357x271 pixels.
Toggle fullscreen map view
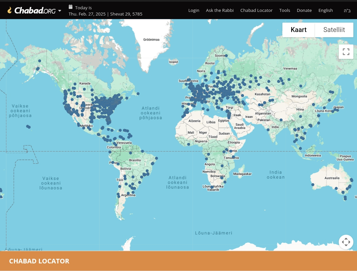pyautogui.click(x=346, y=52)
